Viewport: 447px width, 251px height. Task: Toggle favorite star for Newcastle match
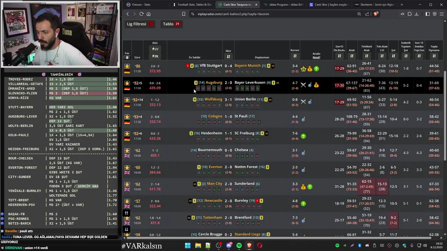coord(127,201)
